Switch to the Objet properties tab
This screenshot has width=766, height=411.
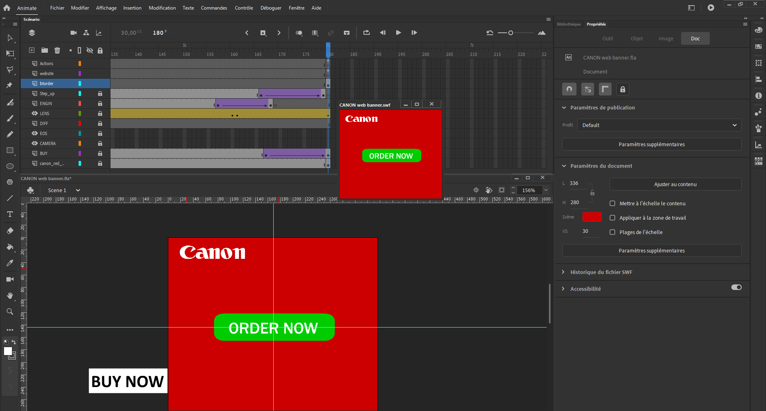(636, 38)
